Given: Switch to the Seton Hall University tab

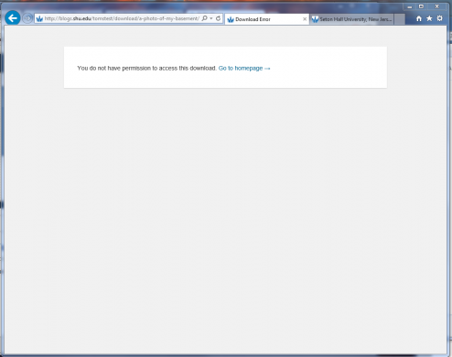Looking at the screenshot, I should 351,19.
